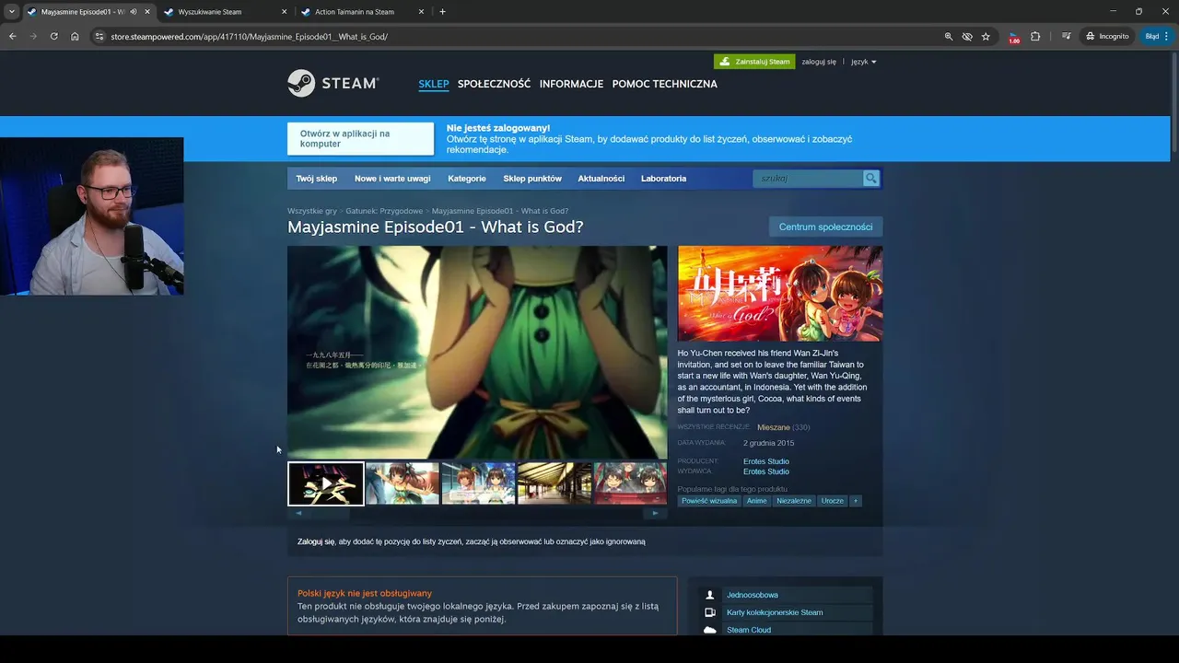The image size is (1179, 663).
Task: Open the język language dropdown
Action: [x=863, y=62]
